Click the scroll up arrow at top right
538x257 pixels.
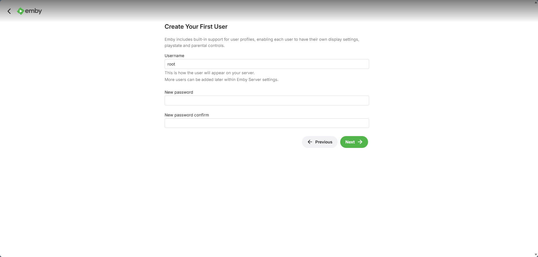536,2
